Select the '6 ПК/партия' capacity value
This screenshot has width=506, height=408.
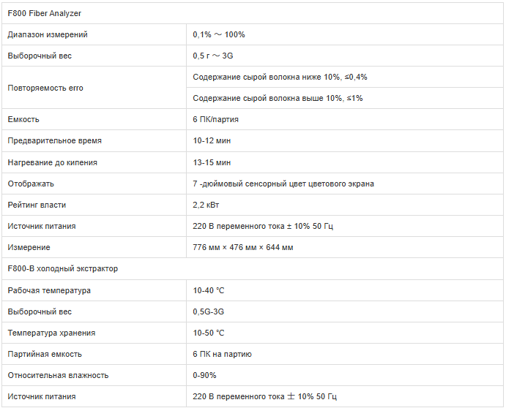215,119
